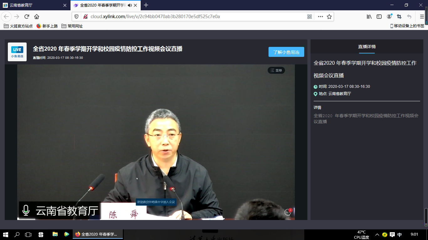Click the Firefox reload page button

[x=27, y=17]
